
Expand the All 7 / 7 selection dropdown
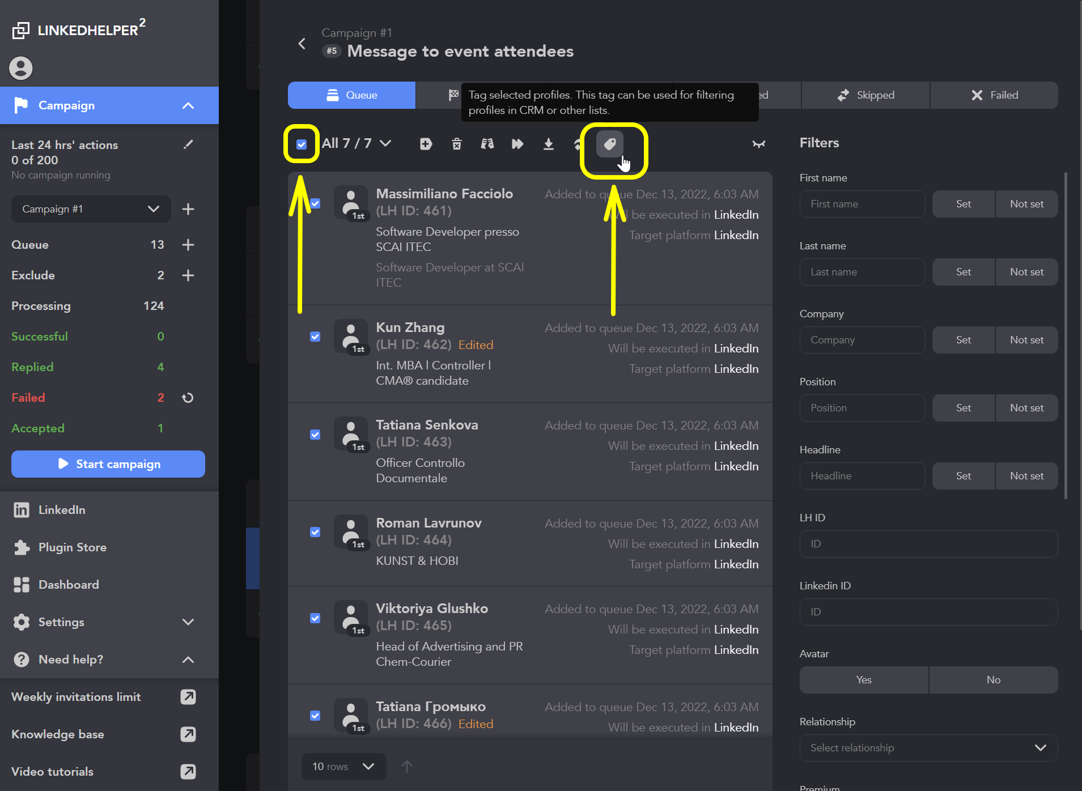[x=386, y=143]
